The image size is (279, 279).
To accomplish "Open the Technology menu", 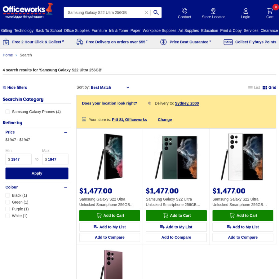I will click(24, 31).
